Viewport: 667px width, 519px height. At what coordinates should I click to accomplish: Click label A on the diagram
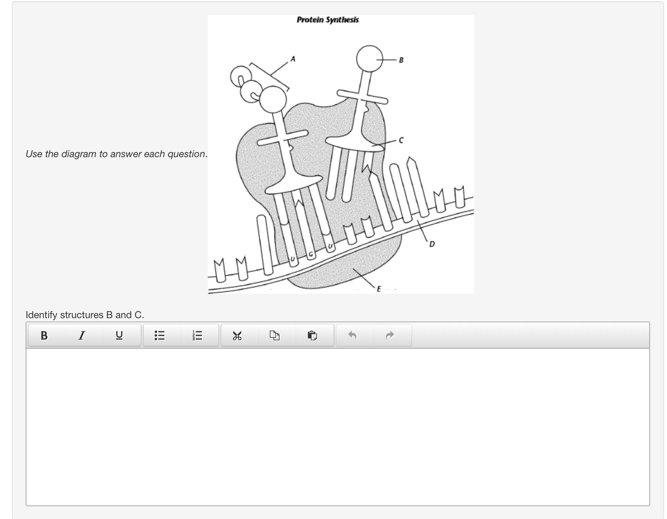(x=293, y=59)
